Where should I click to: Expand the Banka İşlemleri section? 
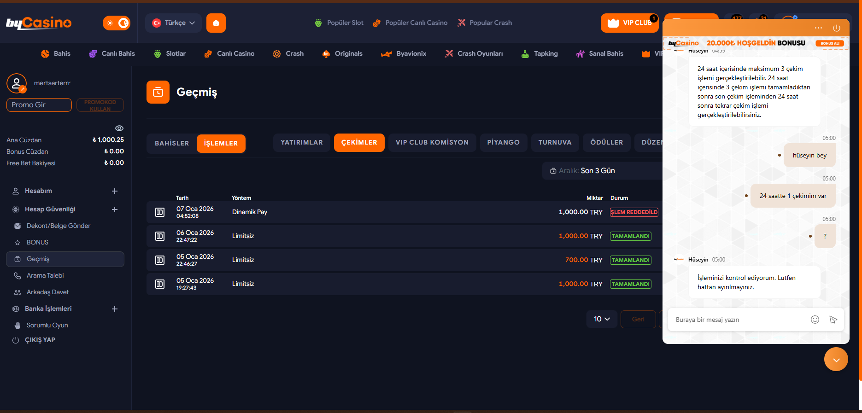pos(115,309)
